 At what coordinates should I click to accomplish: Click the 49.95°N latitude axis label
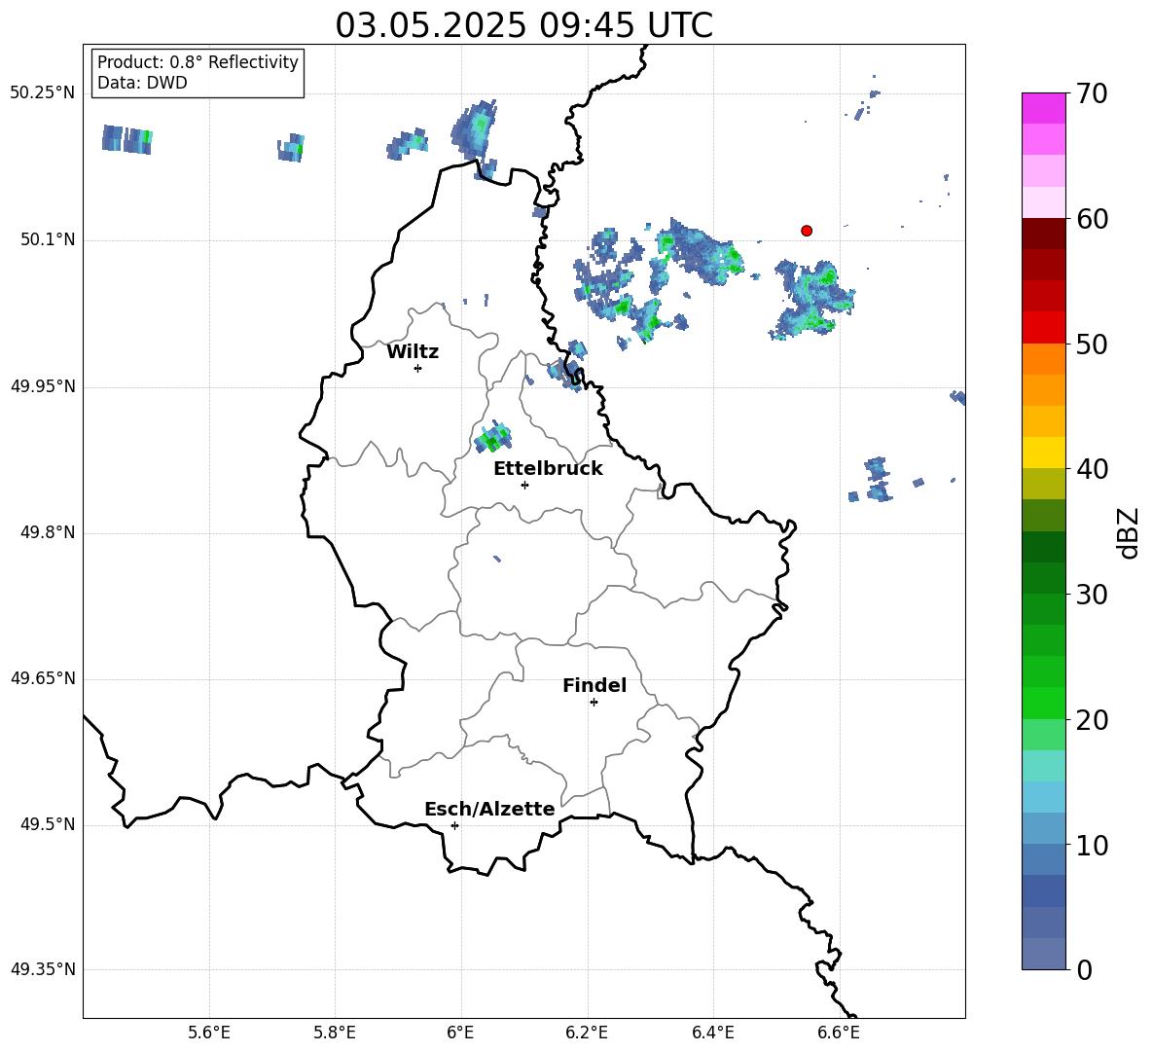(43, 386)
